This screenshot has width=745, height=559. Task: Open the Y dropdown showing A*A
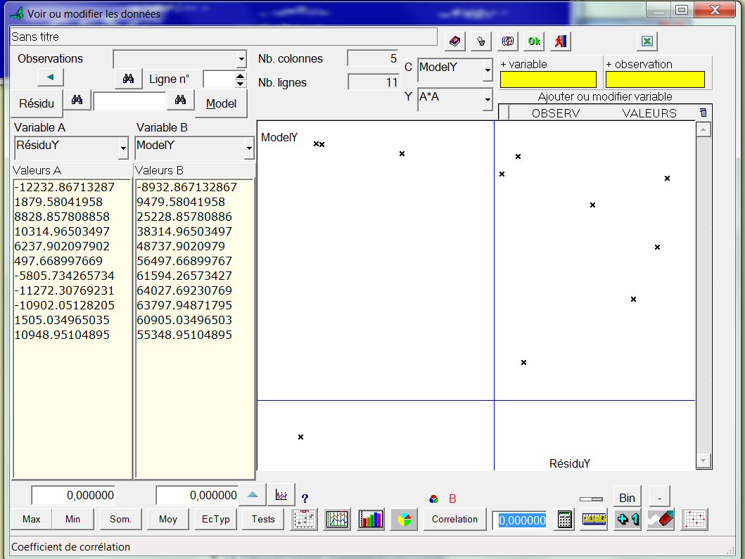488,101
